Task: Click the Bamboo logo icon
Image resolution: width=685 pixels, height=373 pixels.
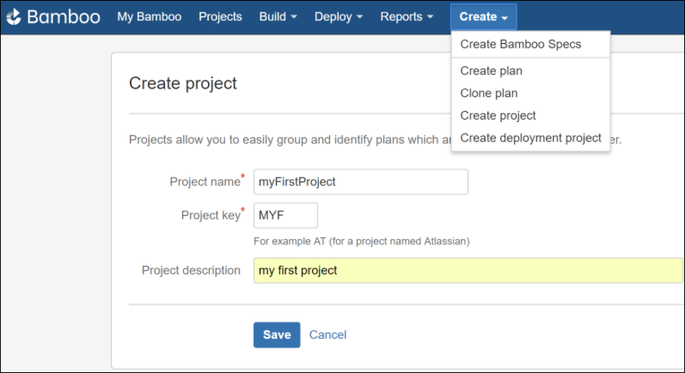Action: tap(14, 16)
